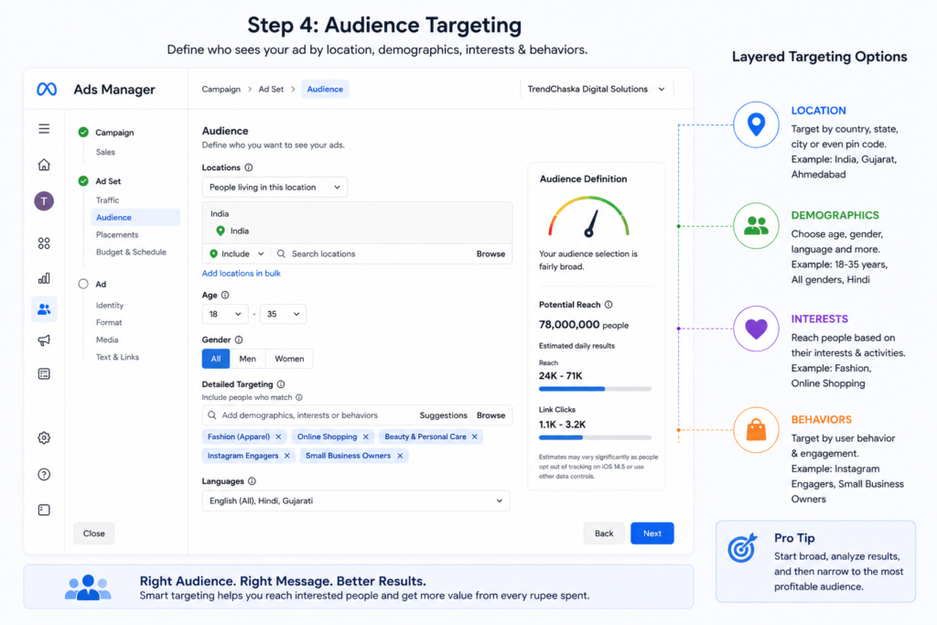Open Traffic under Ad Set

(108, 200)
